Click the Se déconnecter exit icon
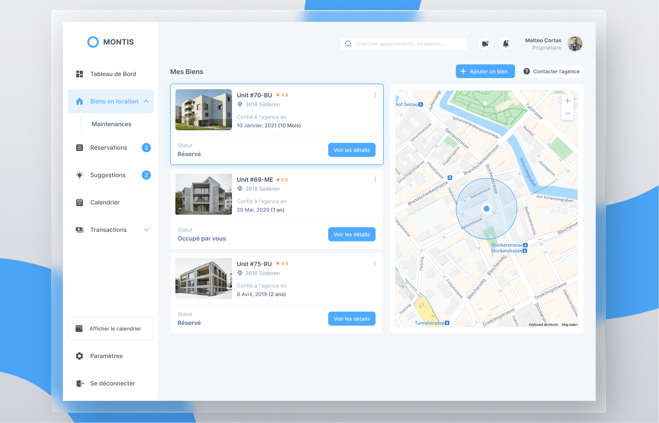Viewport: 659px width, 423px height. tap(80, 383)
